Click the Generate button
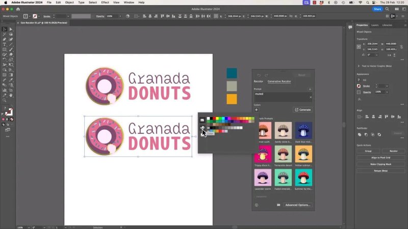The height and width of the screenshot is (229, 408). coord(302,110)
